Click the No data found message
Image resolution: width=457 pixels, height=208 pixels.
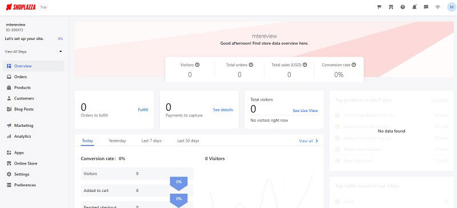coord(391,131)
